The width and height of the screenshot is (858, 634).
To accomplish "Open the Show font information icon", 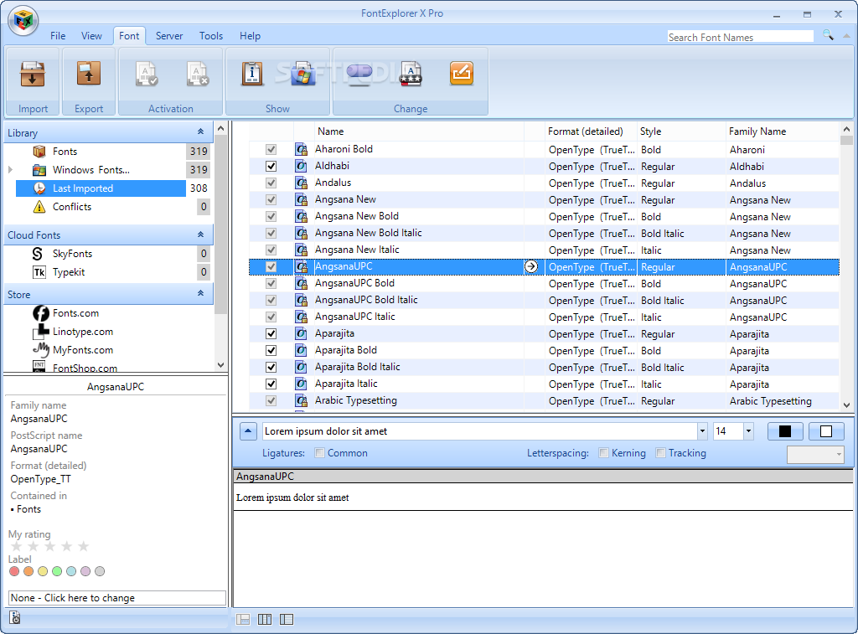I will pos(251,75).
